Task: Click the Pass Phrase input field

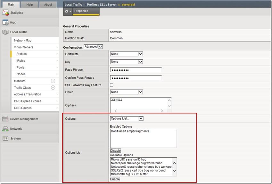Action: click(136, 70)
